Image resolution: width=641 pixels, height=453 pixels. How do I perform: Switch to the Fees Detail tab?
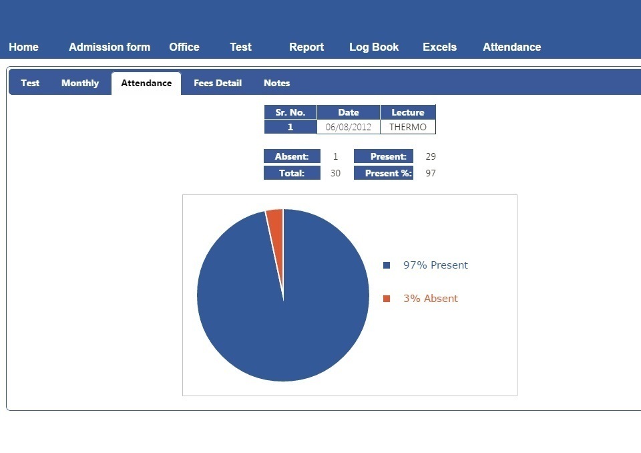pos(218,83)
